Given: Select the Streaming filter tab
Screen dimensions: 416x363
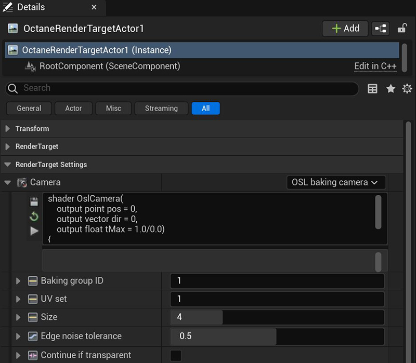Looking at the screenshot, I should [161, 109].
